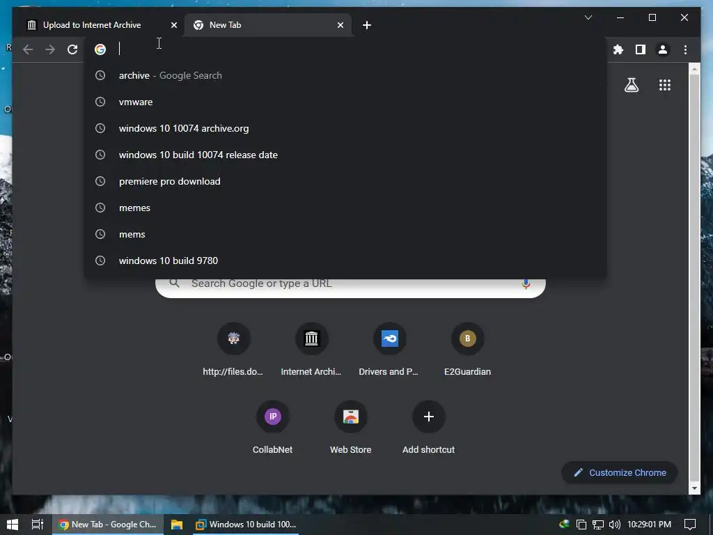The height and width of the screenshot is (535, 713).
Task: Click the Google logo in the address bar
Action: click(x=100, y=49)
